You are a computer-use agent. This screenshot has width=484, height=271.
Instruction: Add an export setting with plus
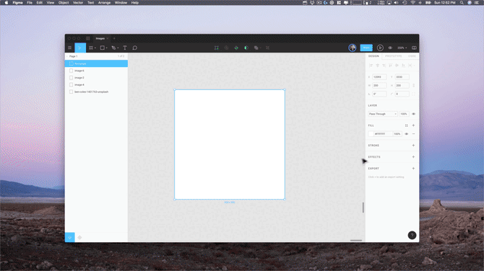(413, 169)
